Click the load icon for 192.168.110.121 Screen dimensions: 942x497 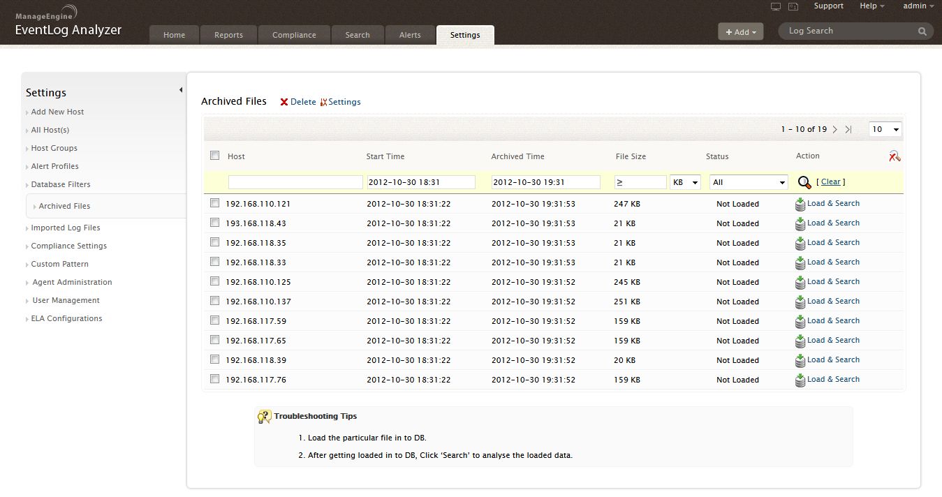point(800,204)
